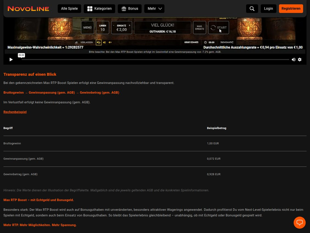Open the Kategorien menu
Viewport: 310px width, 233px height.
pos(99,9)
